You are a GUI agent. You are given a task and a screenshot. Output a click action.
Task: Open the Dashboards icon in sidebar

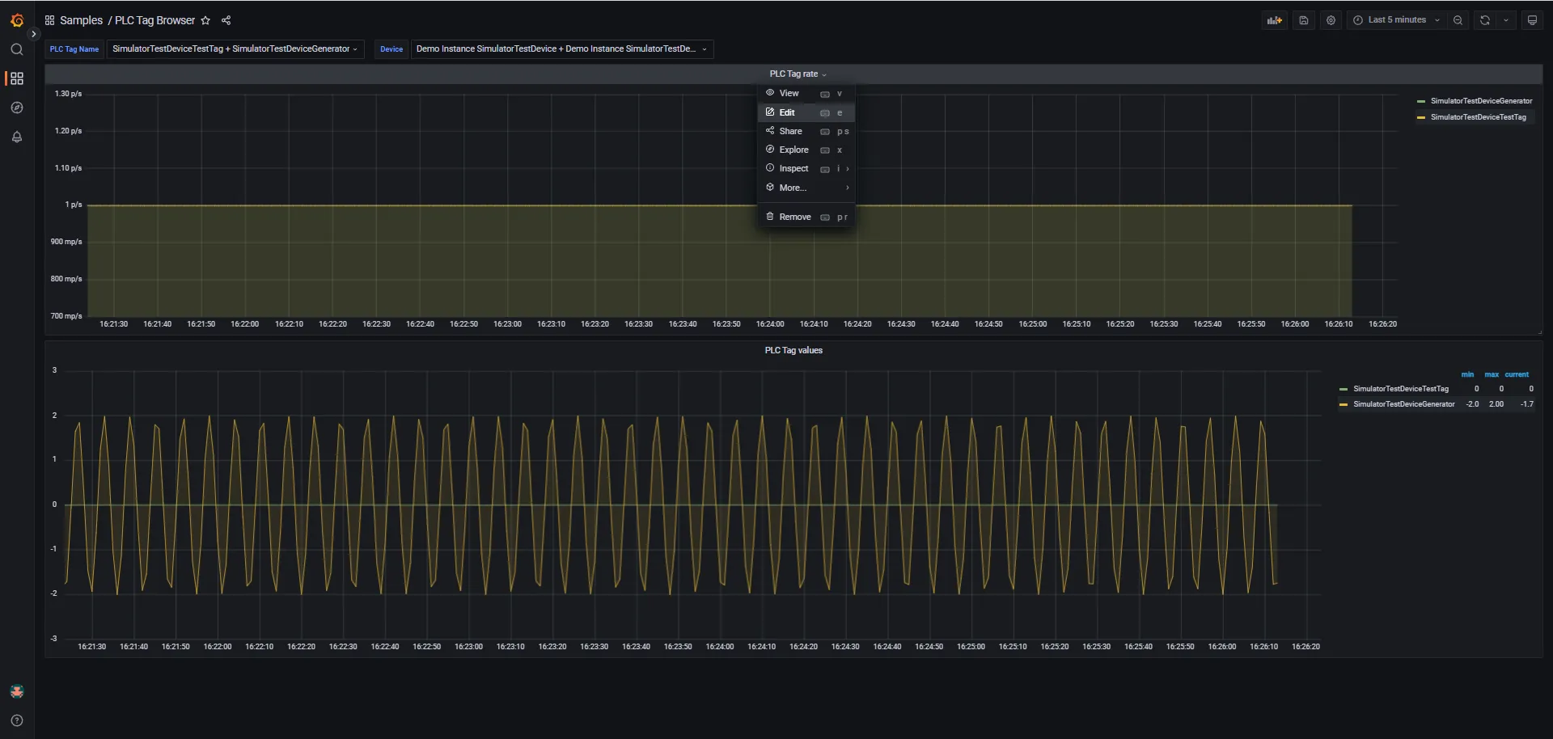(x=17, y=78)
